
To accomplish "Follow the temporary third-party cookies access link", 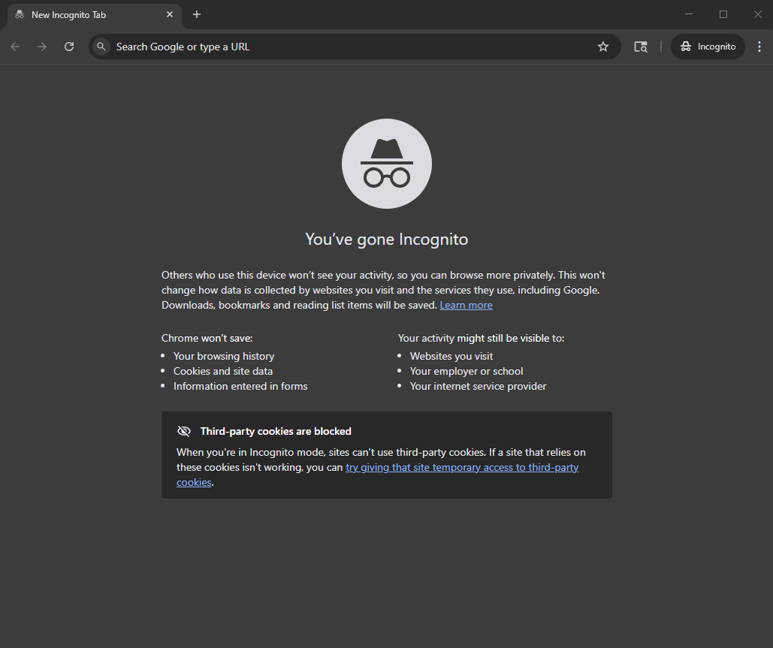I will pyautogui.click(x=461, y=467).
